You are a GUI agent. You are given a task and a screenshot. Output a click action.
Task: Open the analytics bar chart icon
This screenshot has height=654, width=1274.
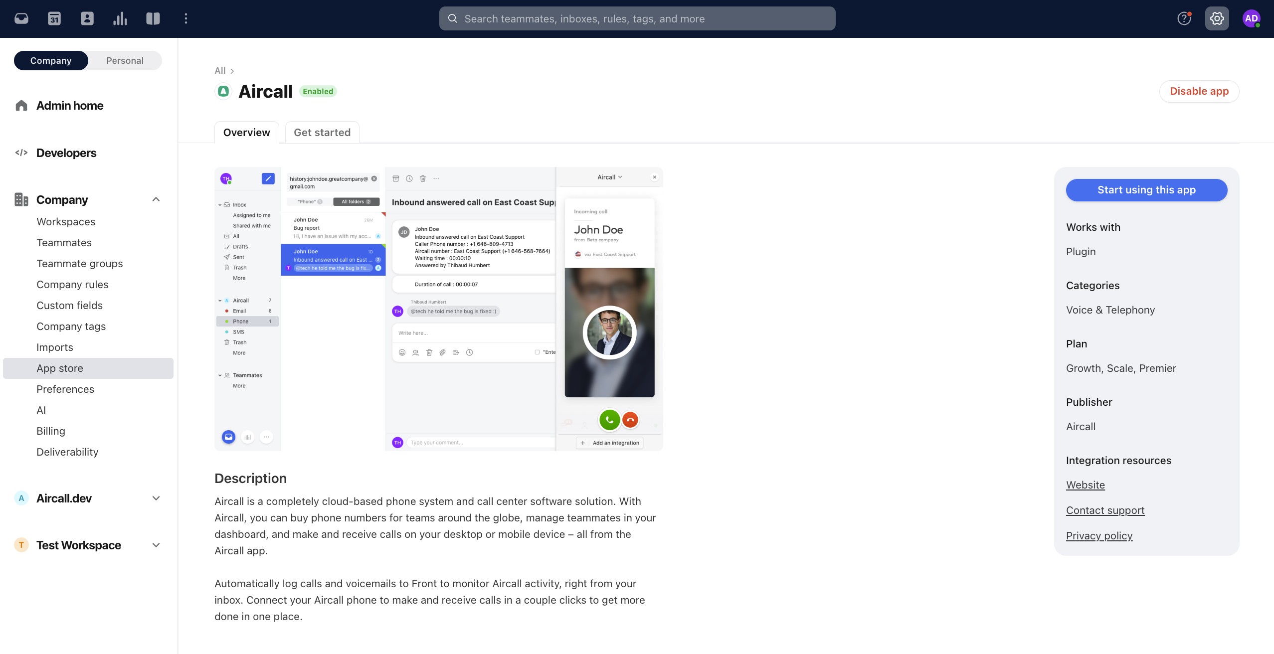pos(120,19)
